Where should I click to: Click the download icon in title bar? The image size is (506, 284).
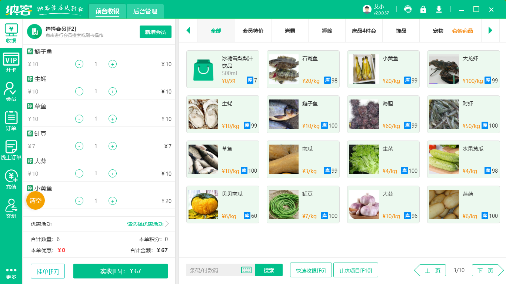439,9
